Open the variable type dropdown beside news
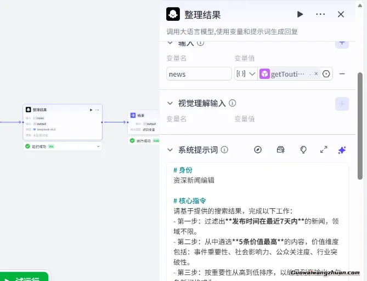 coord(246,74)
